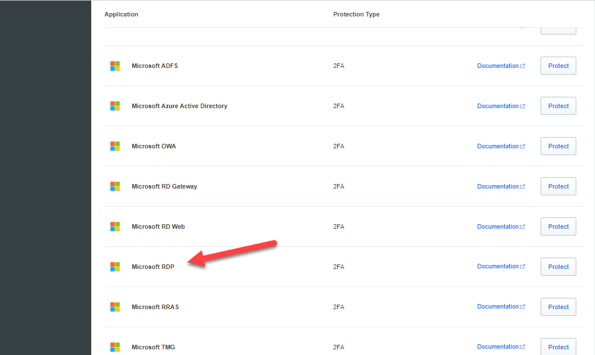The width and height of the screenshot is (595, 355).
Task: Select the Microsoft RD Web application name
Action: click(x=158, y=227)
